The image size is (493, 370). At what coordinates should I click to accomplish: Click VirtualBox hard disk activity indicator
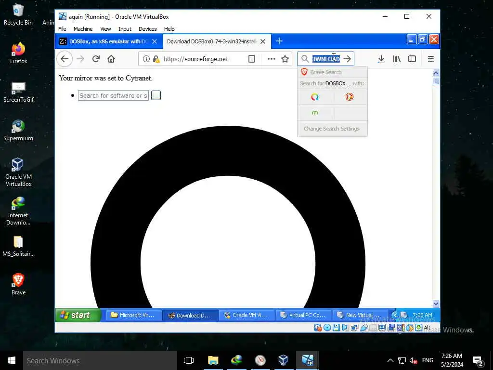(x=318, y=328)
